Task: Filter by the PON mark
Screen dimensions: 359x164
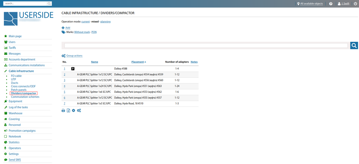Action: pos(94,32)
